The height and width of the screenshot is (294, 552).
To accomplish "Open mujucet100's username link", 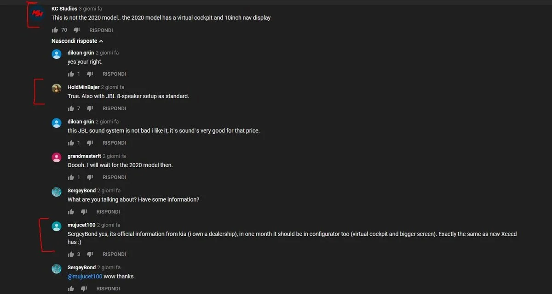I will pos(81,225).
